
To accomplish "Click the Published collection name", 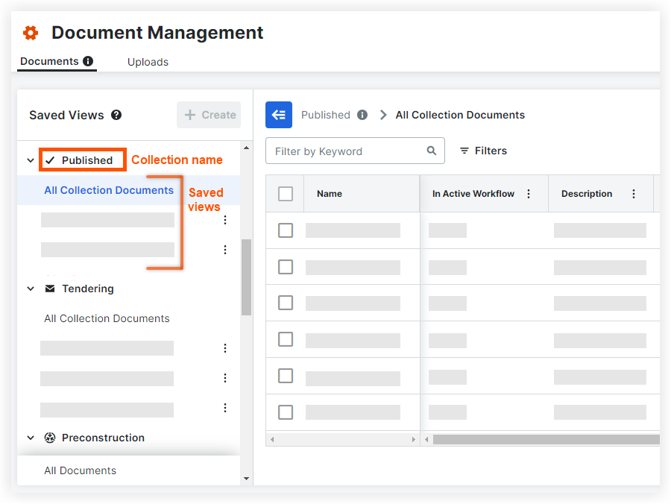I will pos(87,160).
